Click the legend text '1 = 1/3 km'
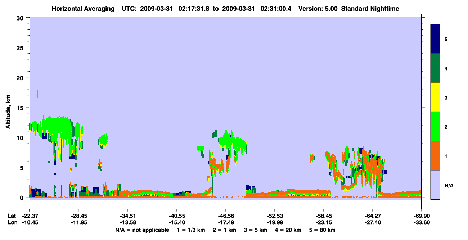This screenshot has width=468, height=240. point(190,230)
